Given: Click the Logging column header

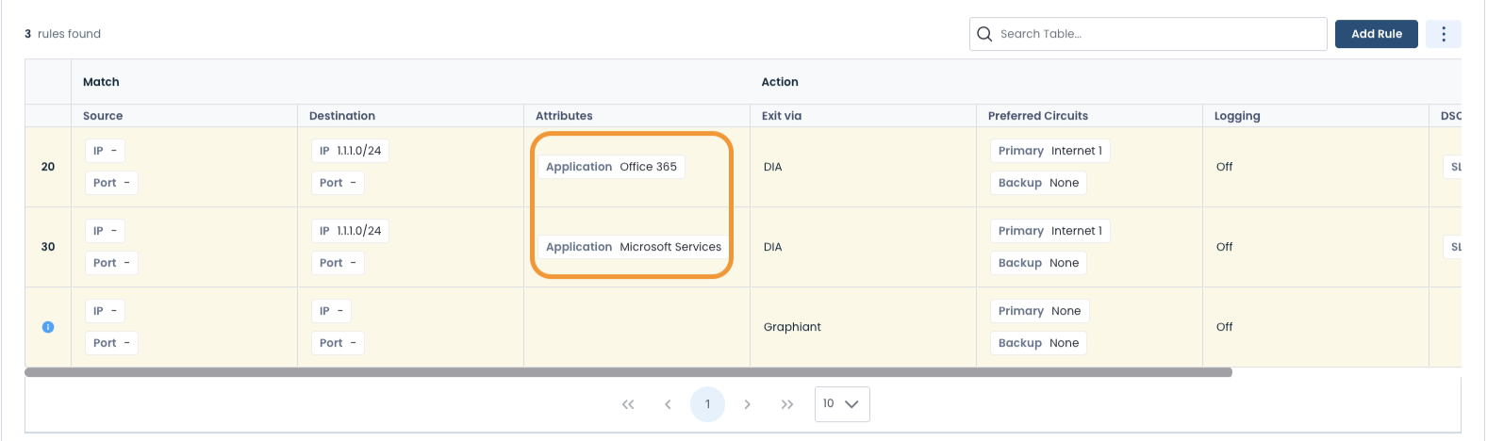Looking at the screenshot, I should [1237, 116].
